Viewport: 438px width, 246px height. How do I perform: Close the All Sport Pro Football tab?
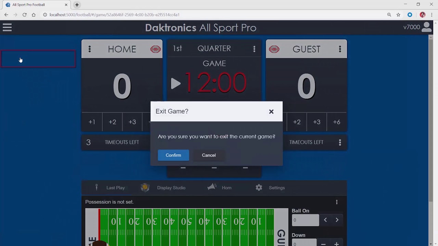tap(66, 5)
